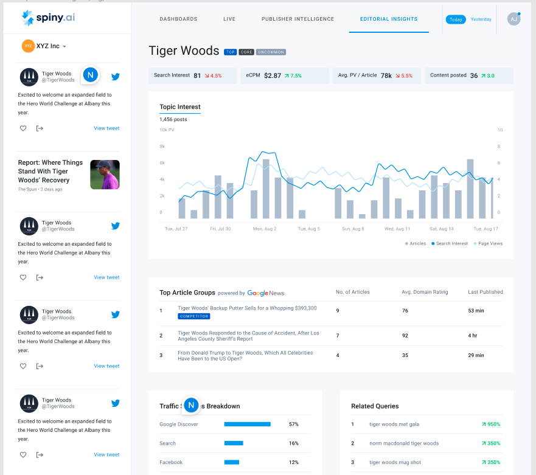Click Tiger Woods avatar on second tweet
This screenshot has height=475, width=536.
pyautogui.click(x=29, y=226)
